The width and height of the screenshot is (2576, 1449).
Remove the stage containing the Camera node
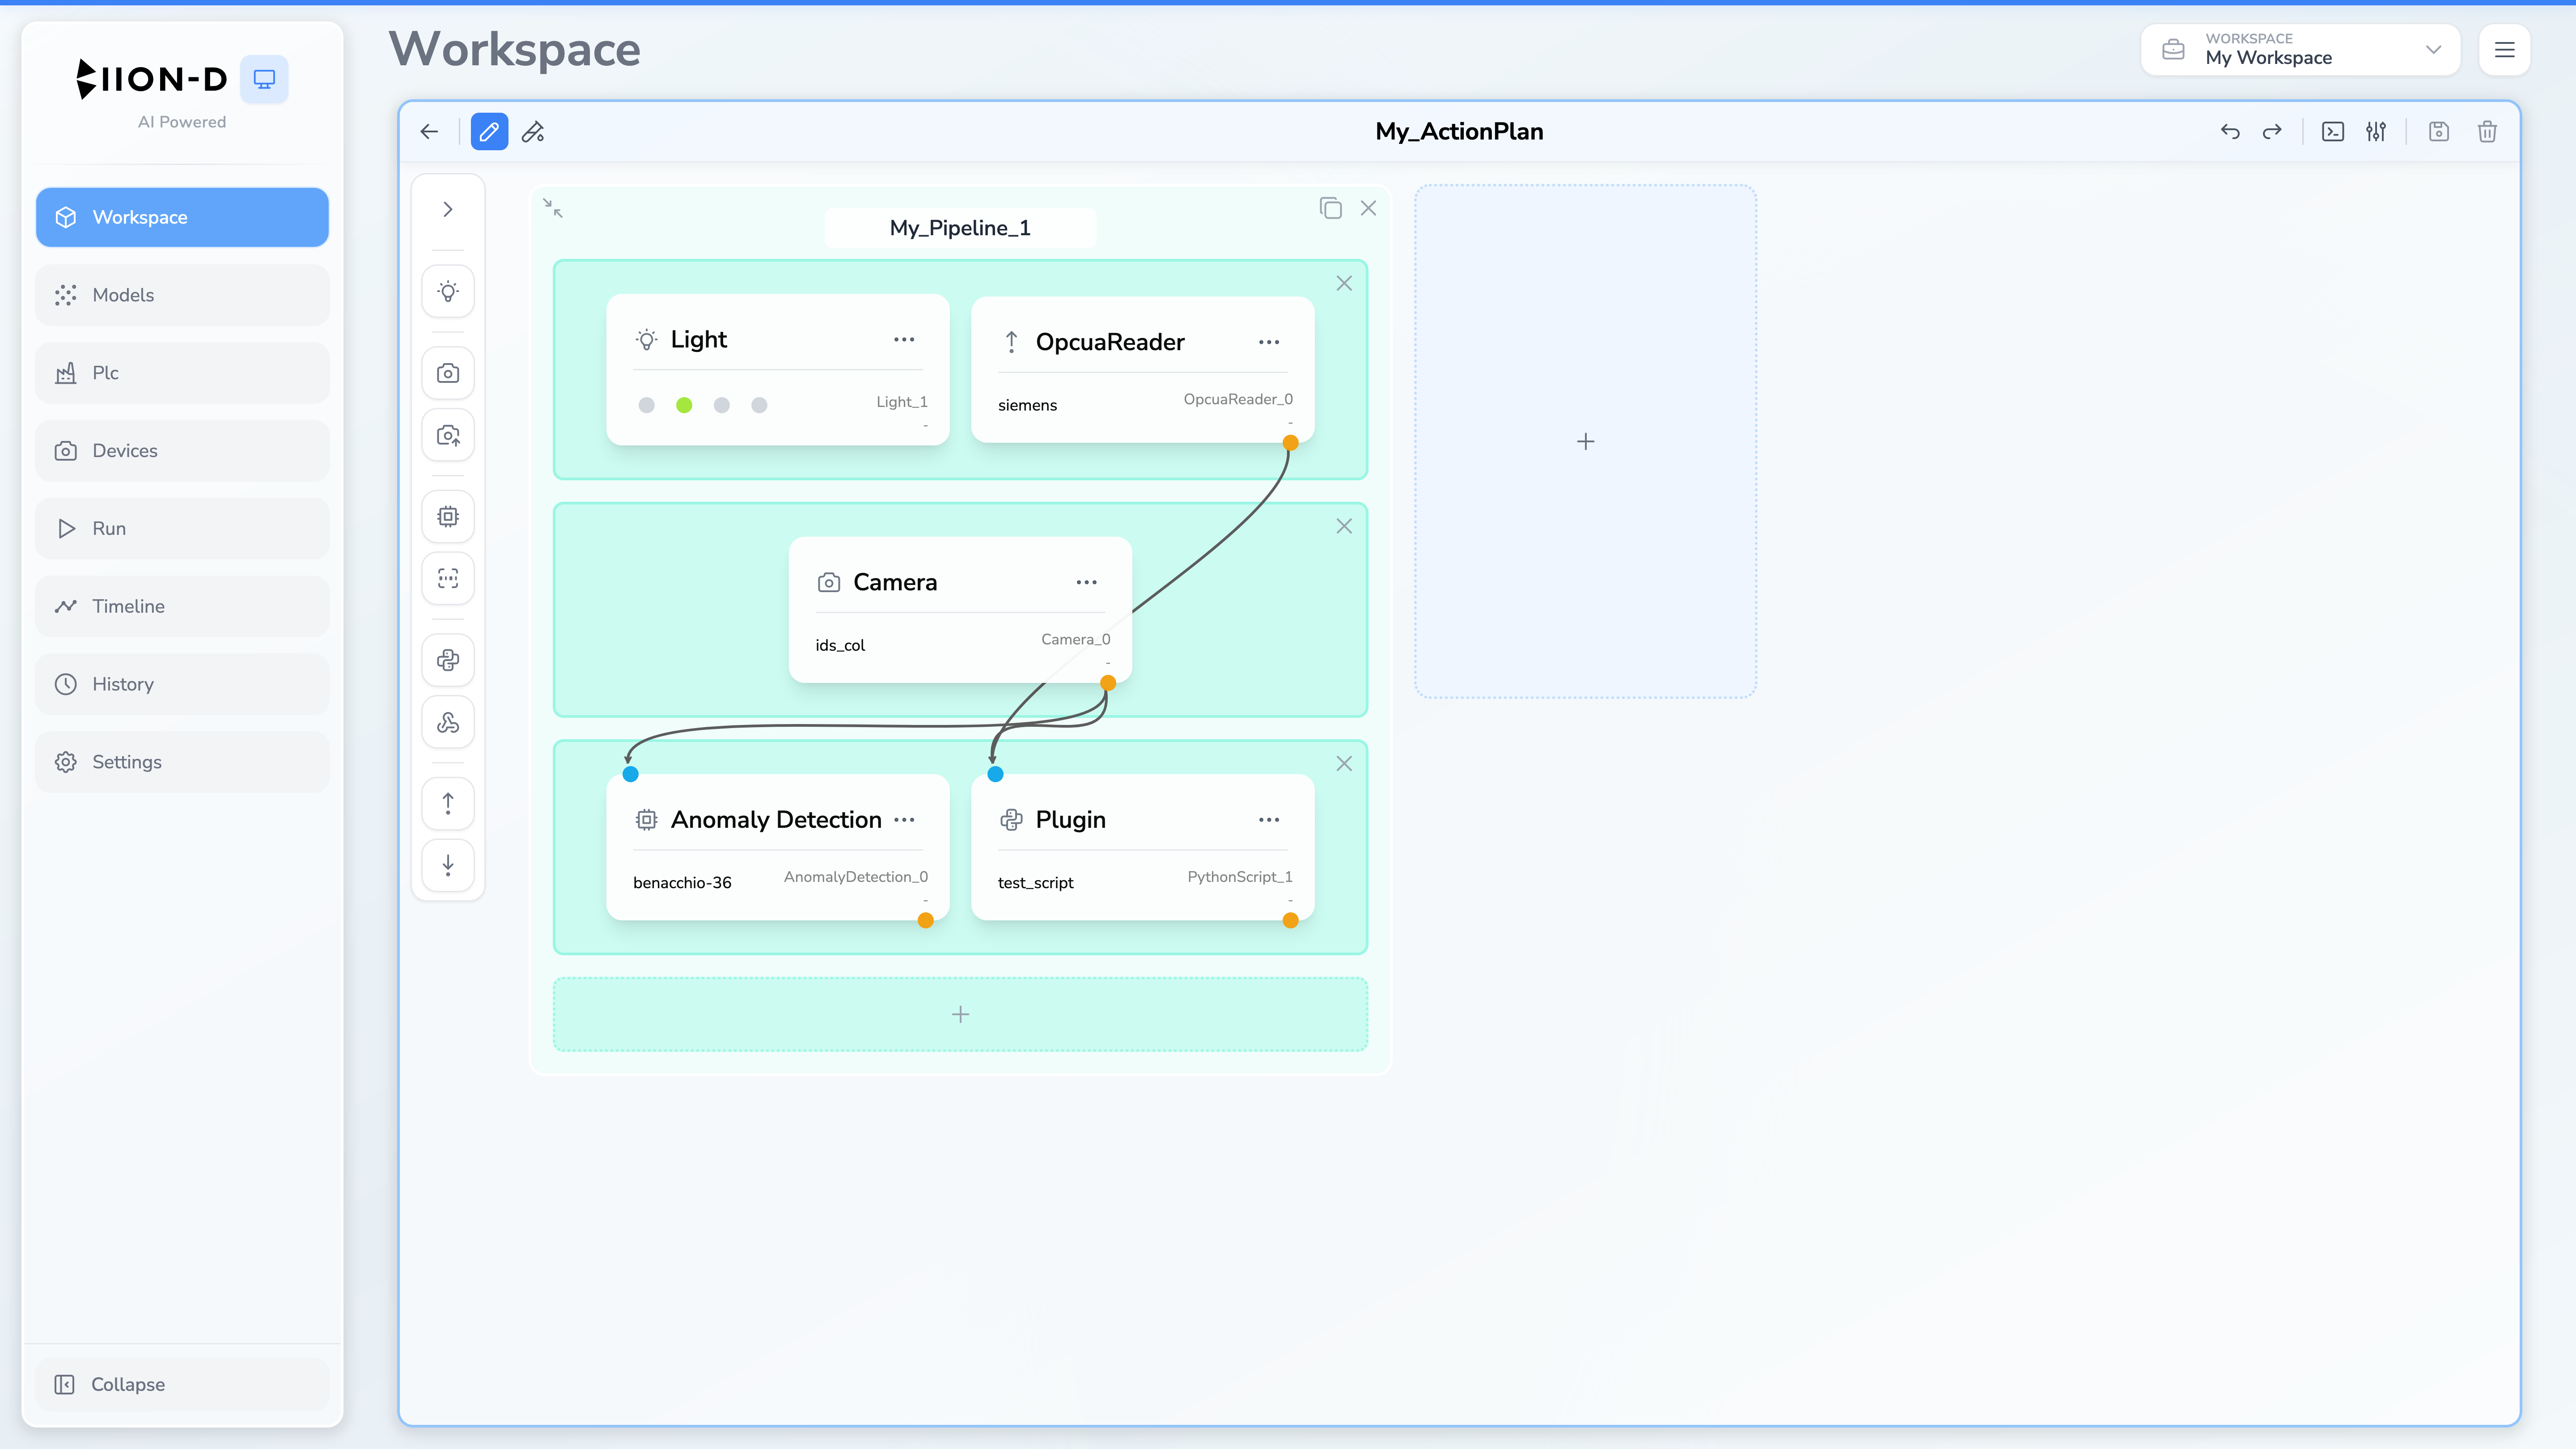click(1344, 526)
